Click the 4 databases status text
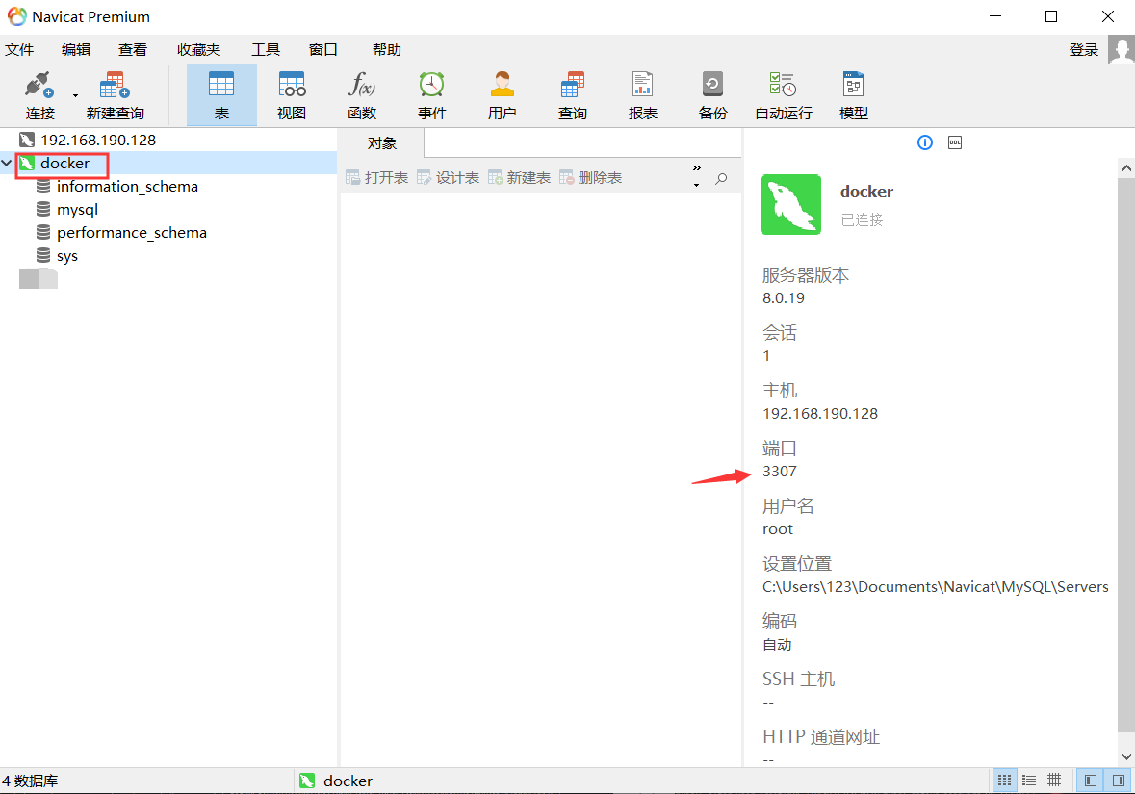The width and height of the screenshot is (1135, 794). [x=30, y=781]
